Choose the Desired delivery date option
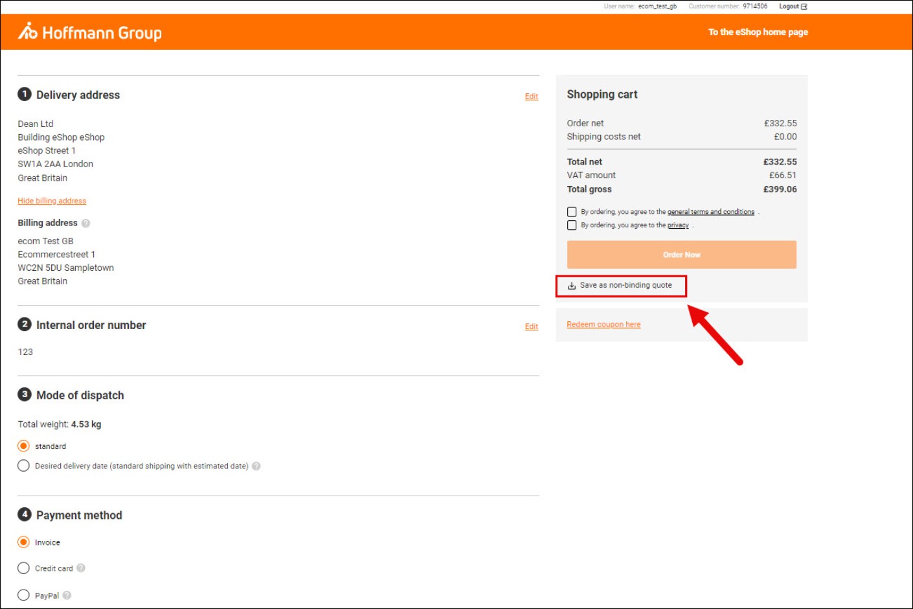 [24, 466]
